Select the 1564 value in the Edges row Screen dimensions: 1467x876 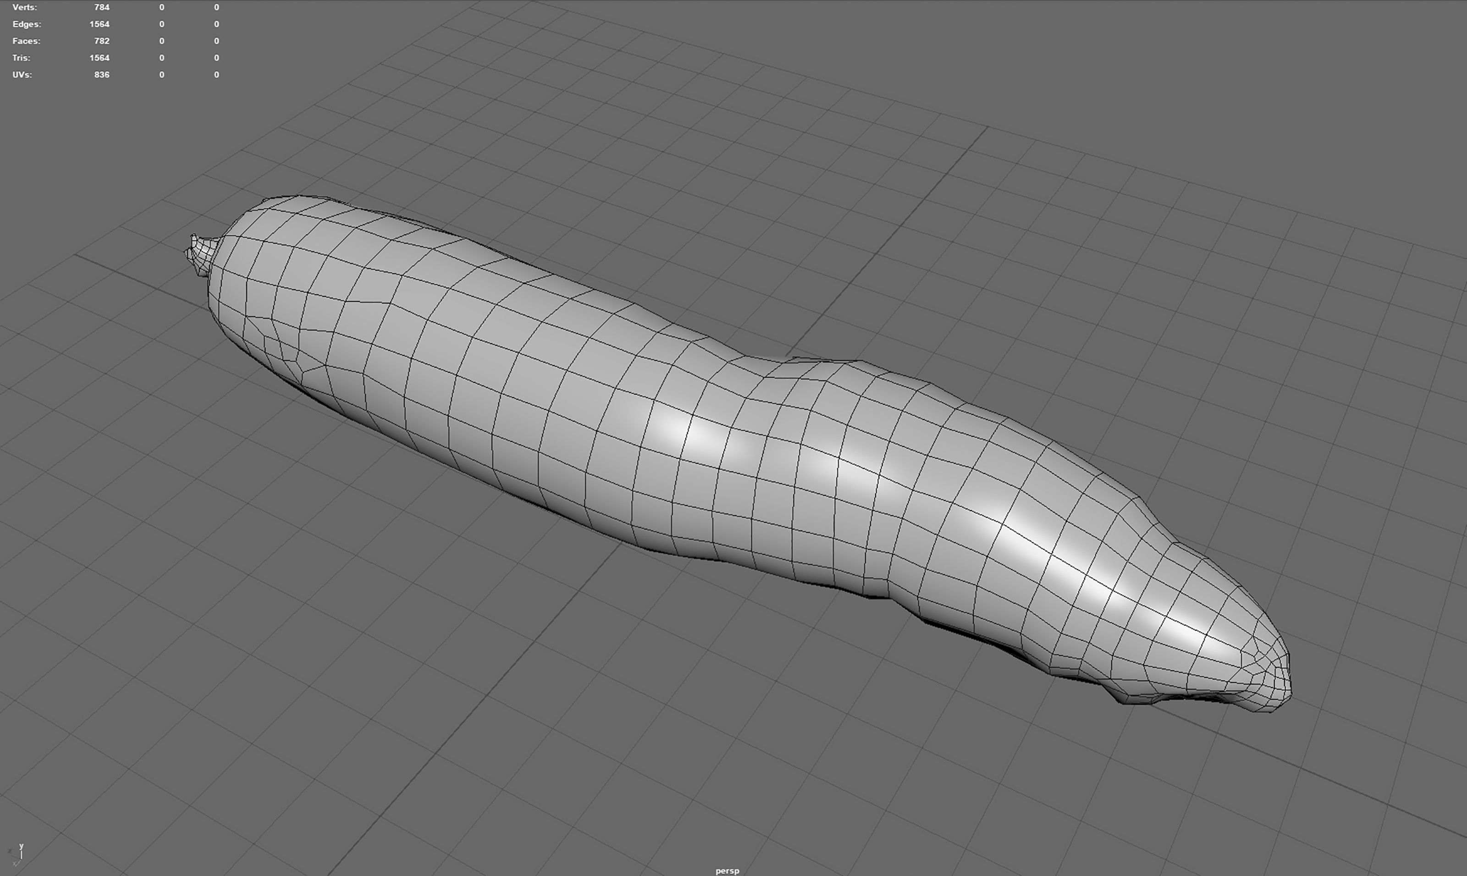pos(99,24)
